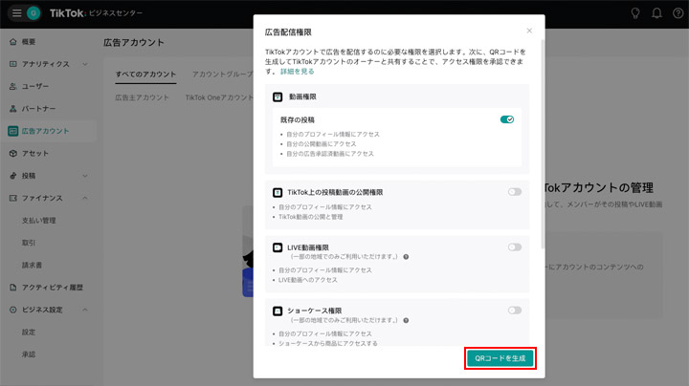The height and width of the screenshot is (386, 689).
Task: Click the 自分の広告承認済動画にアクセス bullet text
Action: pyautogui.click(x=330, y=154)
